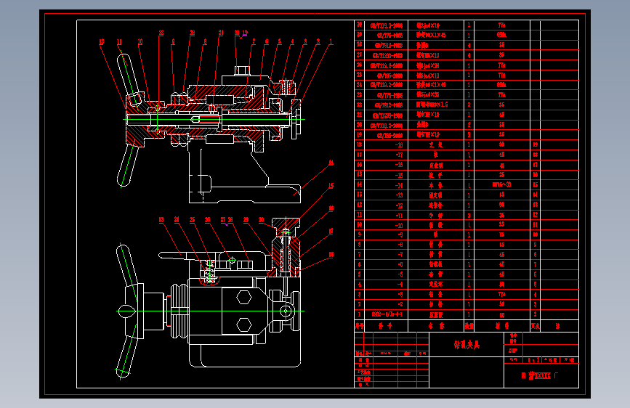The image size is (630, 408).
Task: Click callout label 18 on the right-side leader
Action: point(331,254)
